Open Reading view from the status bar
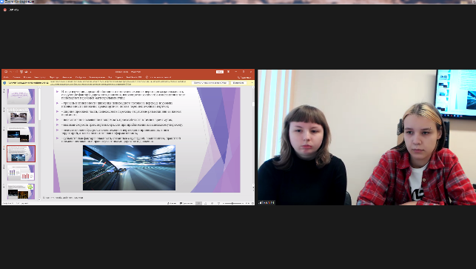Viewport: 476px width, 269px height. (x=212, y=203)
